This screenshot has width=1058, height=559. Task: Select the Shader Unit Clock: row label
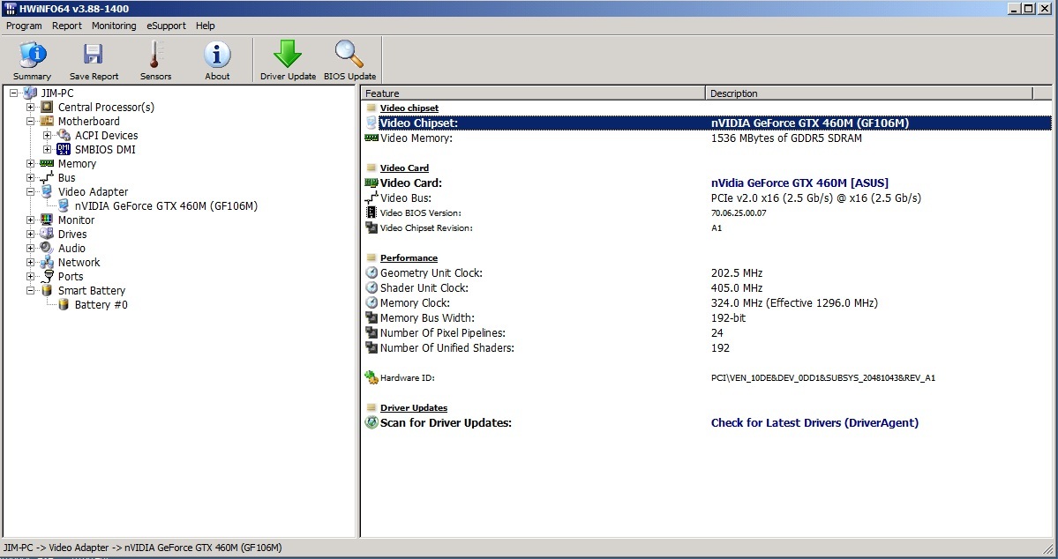(424, 288)
